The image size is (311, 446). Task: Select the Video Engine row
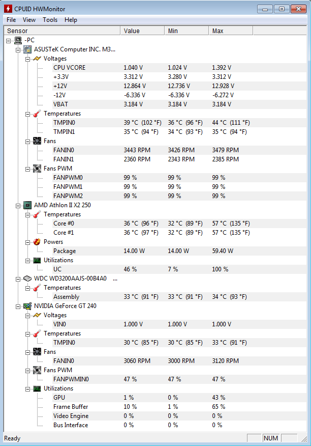point(179,416)
